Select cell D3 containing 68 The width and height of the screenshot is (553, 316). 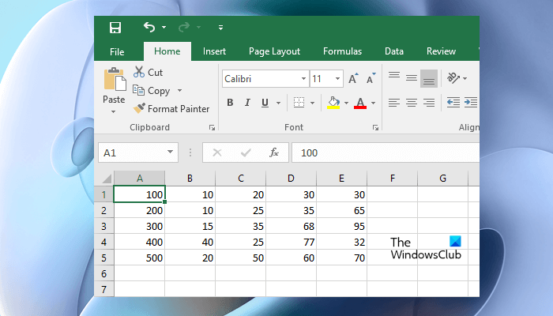click(291, 225)
